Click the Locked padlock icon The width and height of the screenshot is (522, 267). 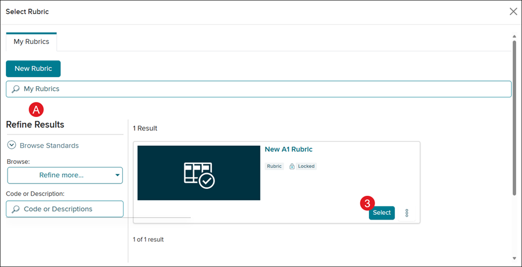tap(293, 166)
